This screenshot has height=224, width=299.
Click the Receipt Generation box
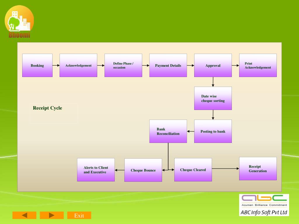pos(258,169)
